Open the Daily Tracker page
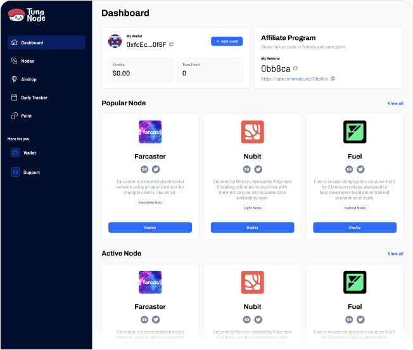 (34, 98)
